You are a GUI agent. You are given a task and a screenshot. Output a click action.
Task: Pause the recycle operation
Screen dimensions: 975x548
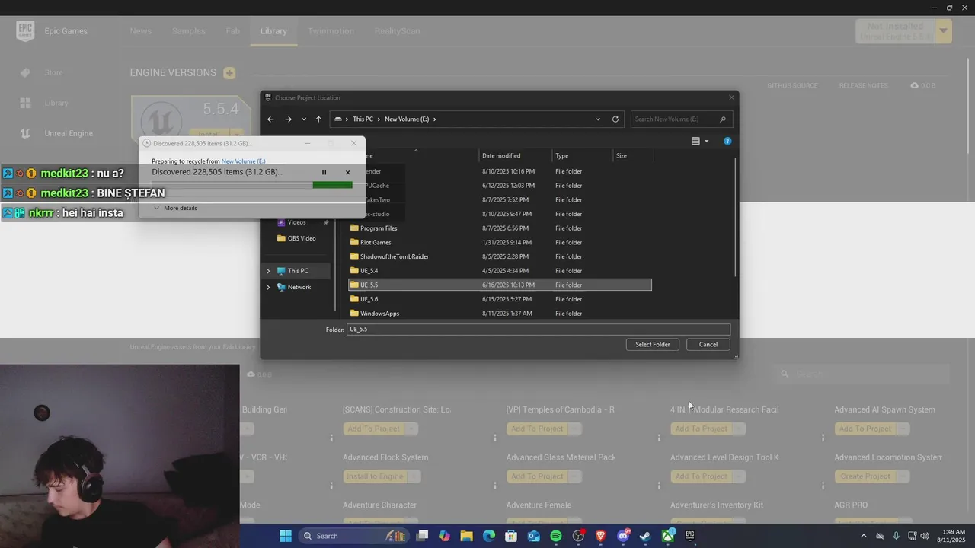(x=324, y=173)
